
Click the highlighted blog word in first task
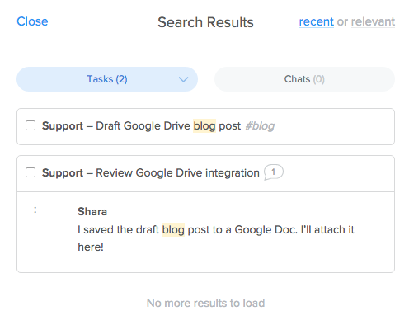(x=204, y=126)
